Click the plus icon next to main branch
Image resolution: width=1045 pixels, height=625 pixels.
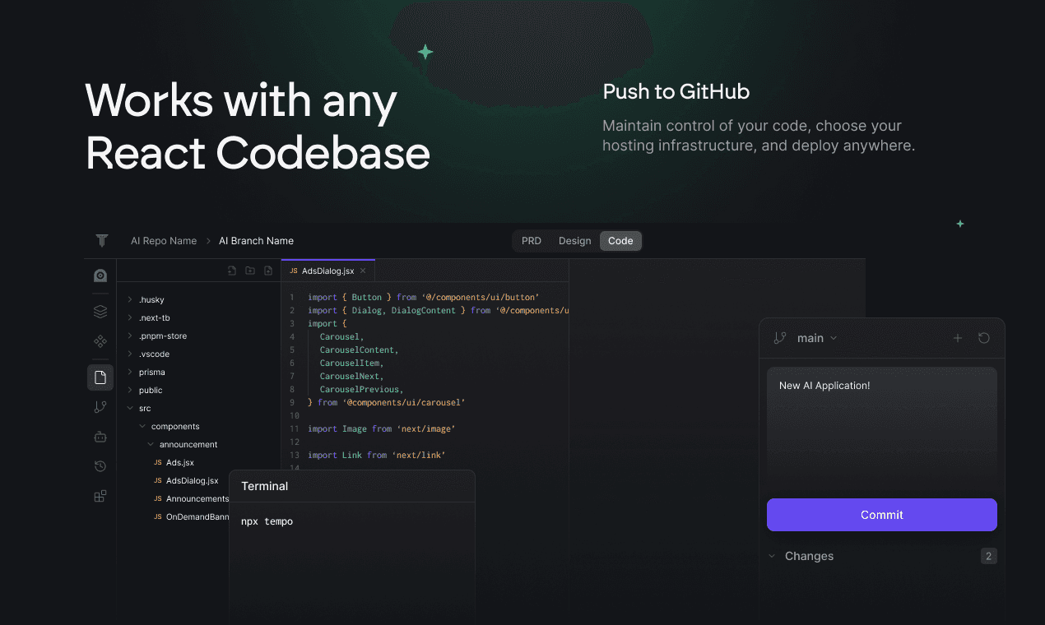[957, 338]
